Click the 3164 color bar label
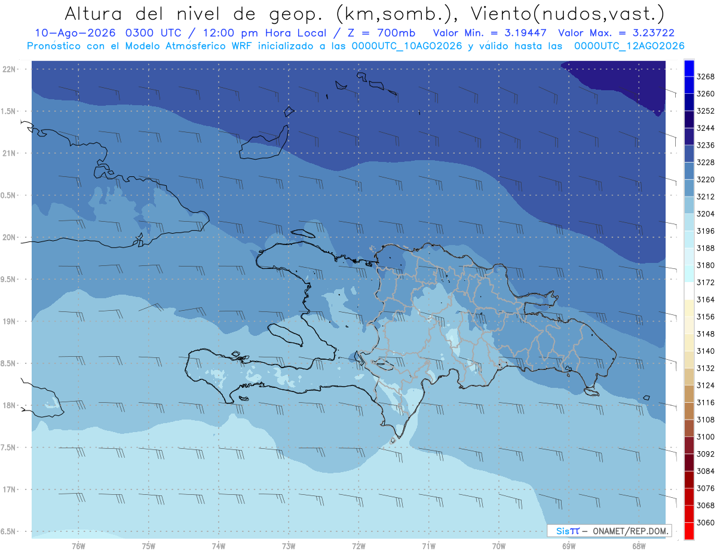The image size is (717, 554). [706, 299]
